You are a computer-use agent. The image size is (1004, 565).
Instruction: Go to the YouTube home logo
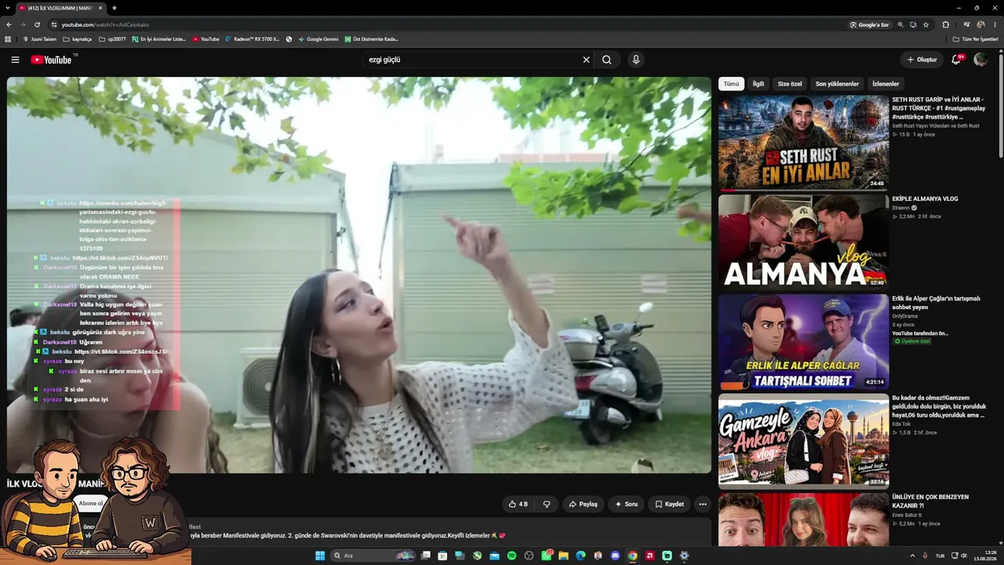[x=52, y=60]
